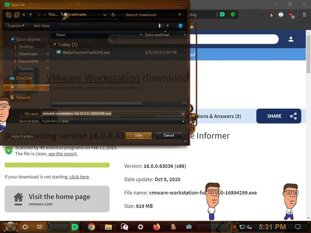This screenshot has height=233, width=311.
Task: Open the dialog help button
Action: (180, 26)
